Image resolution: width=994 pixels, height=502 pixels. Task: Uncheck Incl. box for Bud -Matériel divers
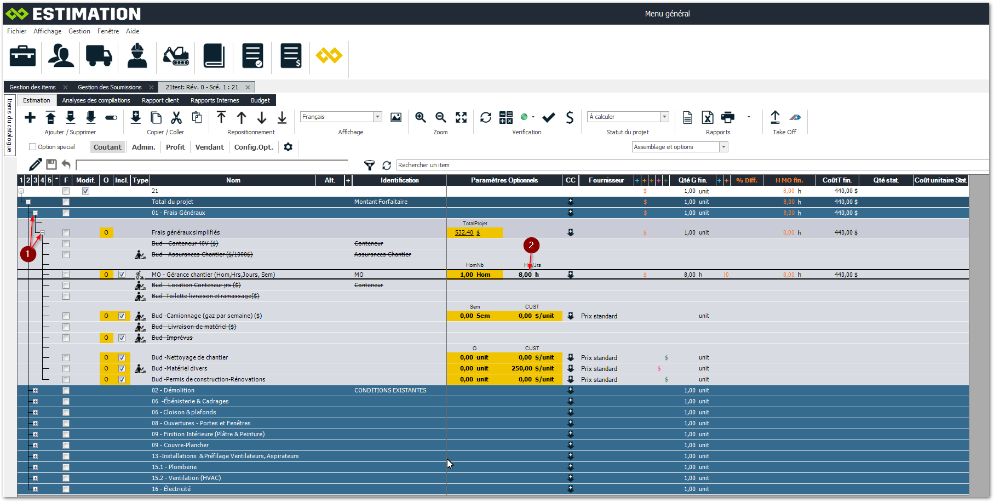click(x=122, y=368)
